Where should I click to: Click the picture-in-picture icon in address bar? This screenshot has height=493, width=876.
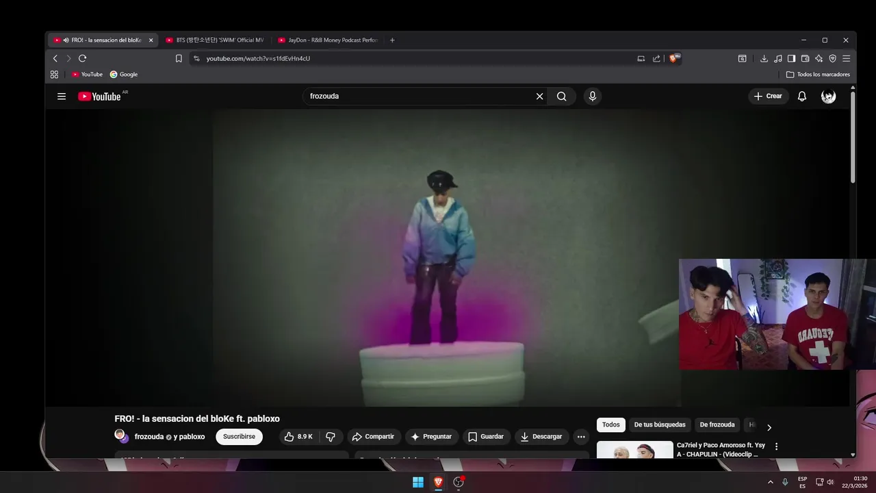(641, 59)
